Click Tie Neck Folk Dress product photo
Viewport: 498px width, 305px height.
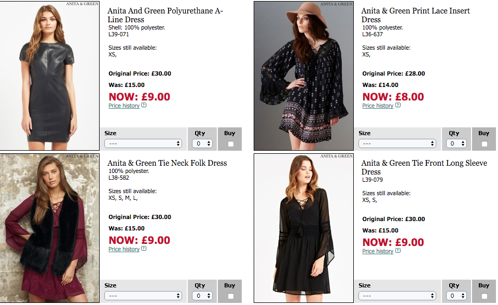[50, 228]
